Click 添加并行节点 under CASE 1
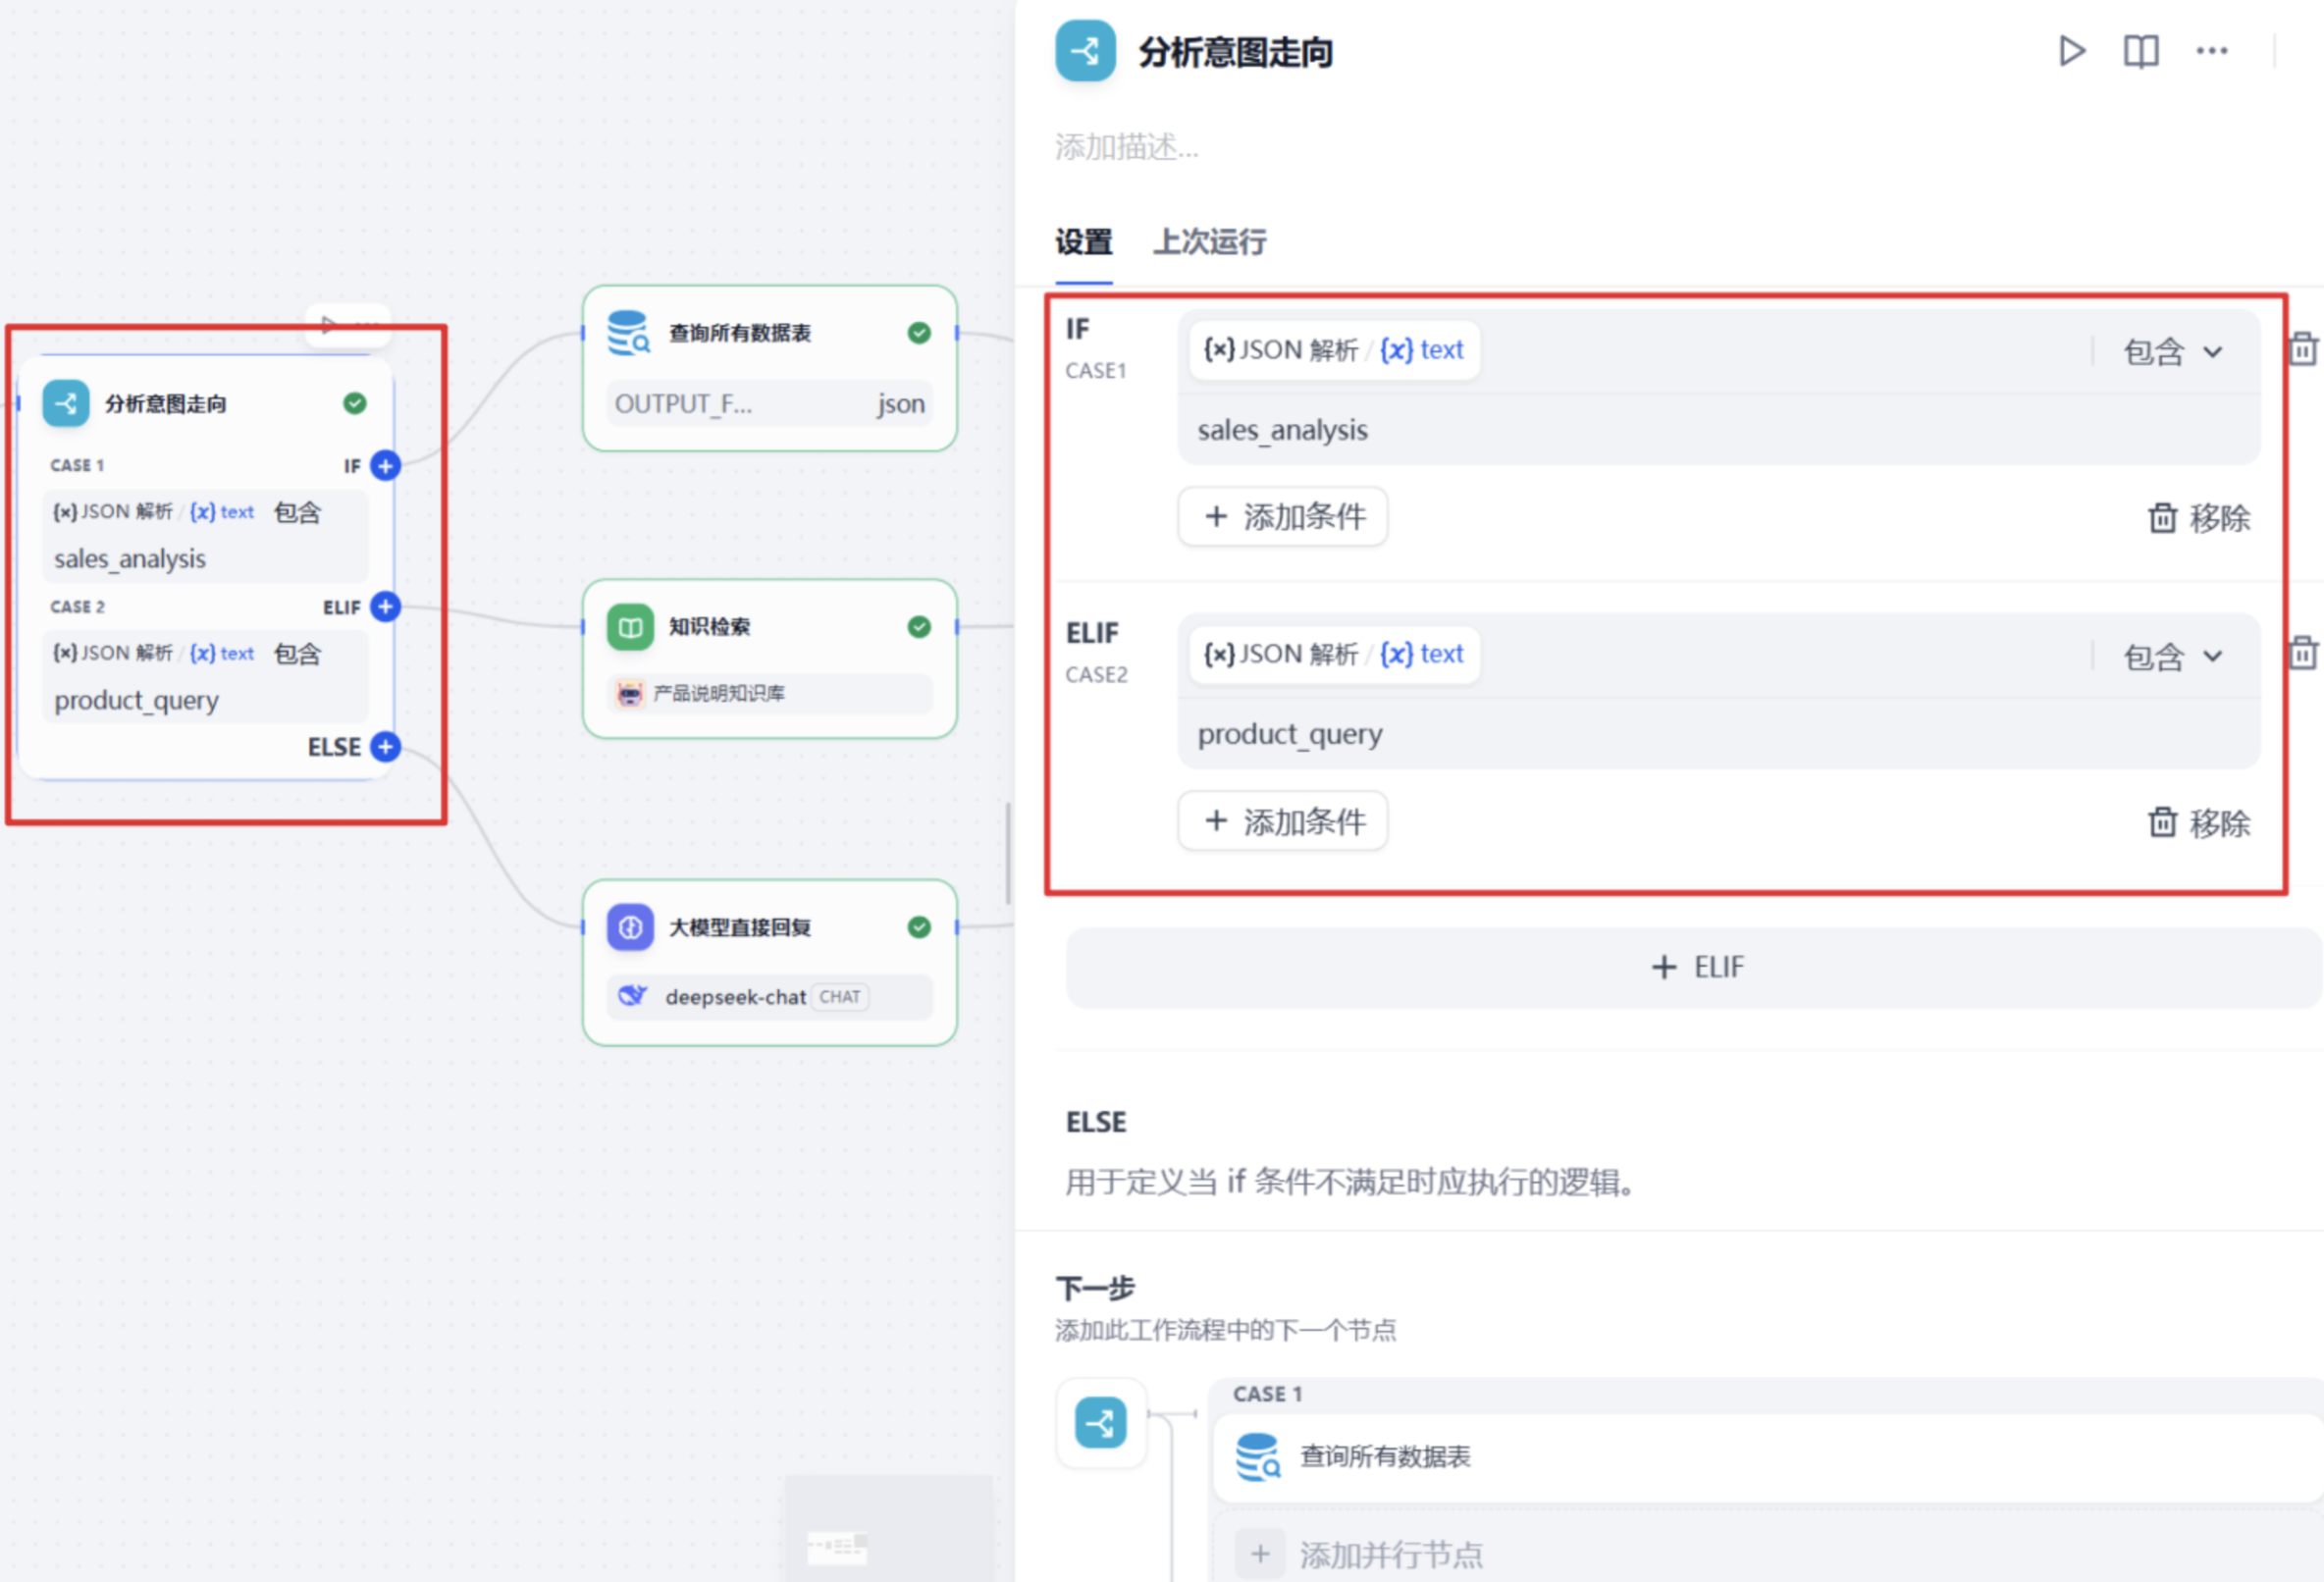This screenshot has width=2324, height=1582. coord(1360,1554)
